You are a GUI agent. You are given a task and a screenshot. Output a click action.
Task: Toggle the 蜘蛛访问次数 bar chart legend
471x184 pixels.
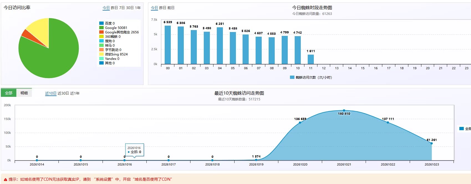tap(311, 77)
